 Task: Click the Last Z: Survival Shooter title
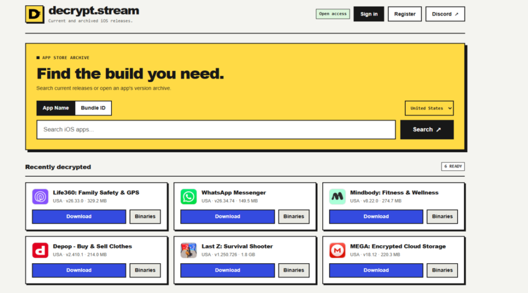237,247
